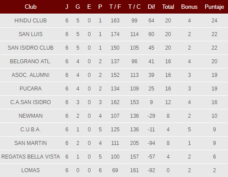Select the Puntaje column header
The width and height of the screenshot is (228, 177).
click(x=214, y=7)
